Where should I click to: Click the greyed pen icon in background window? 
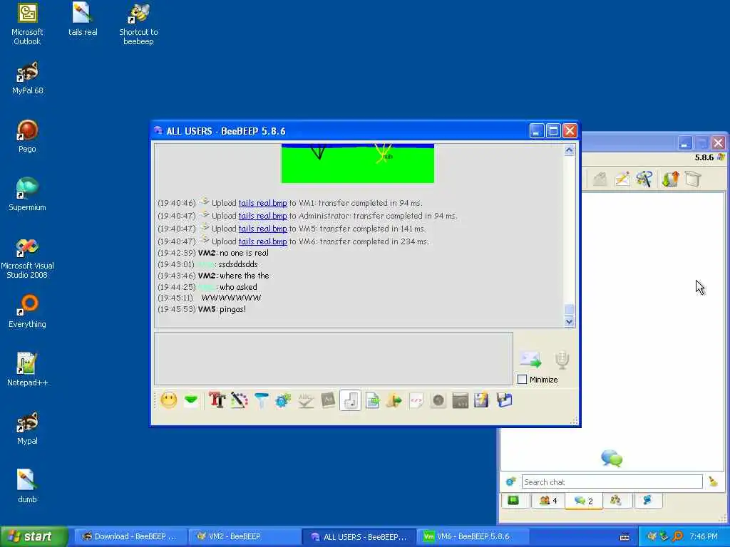tap(600, 179)
